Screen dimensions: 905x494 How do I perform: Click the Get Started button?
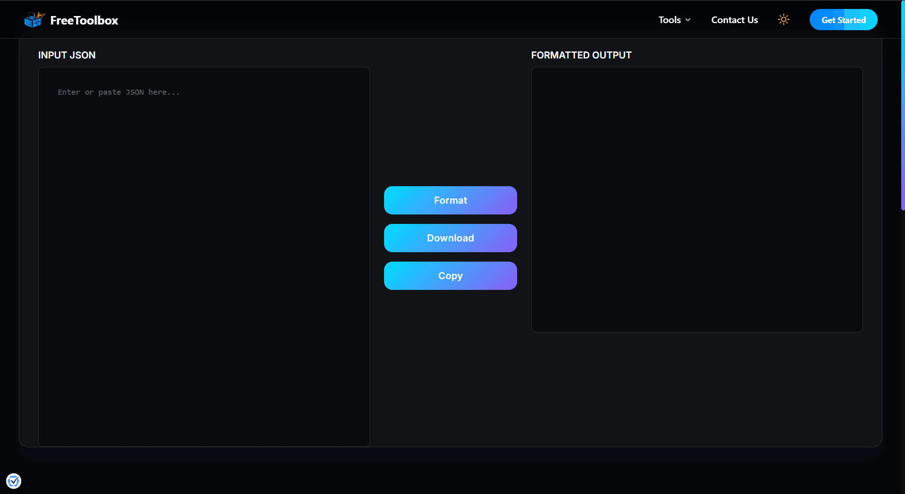(x=843, y=19)
